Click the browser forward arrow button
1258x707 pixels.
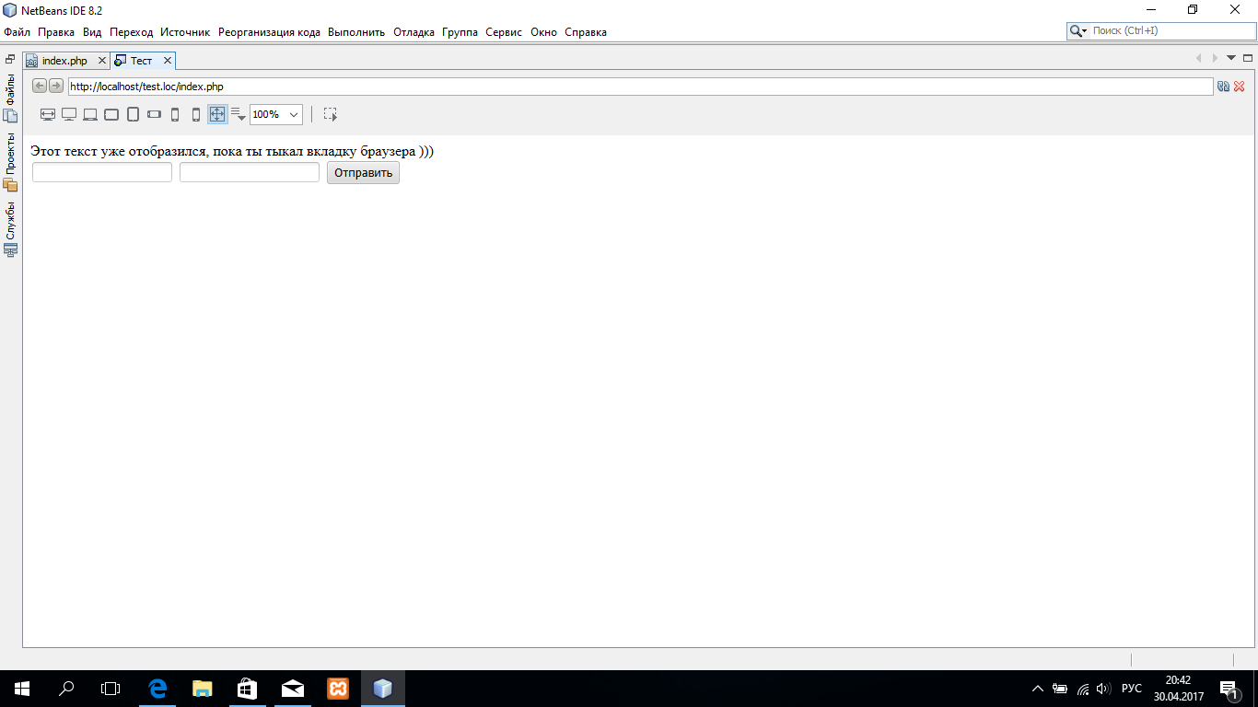tap(56, 86)
